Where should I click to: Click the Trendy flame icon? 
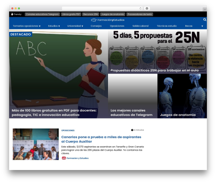coord(12,14)
